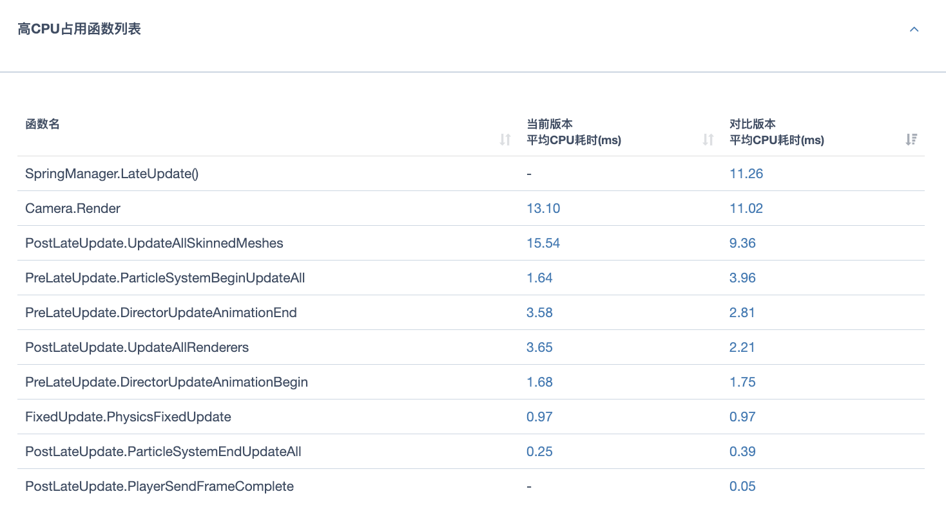
Task: Click UpdateAllSkinnedMeshes current value 15.54
Action: tap(543, 243)
